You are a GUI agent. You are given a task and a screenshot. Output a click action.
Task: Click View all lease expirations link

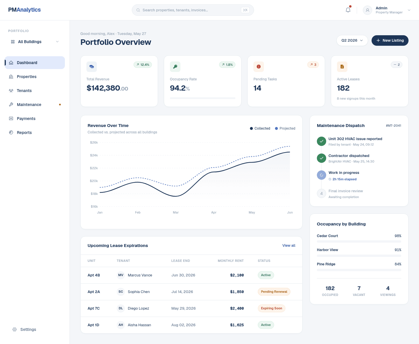289,246
